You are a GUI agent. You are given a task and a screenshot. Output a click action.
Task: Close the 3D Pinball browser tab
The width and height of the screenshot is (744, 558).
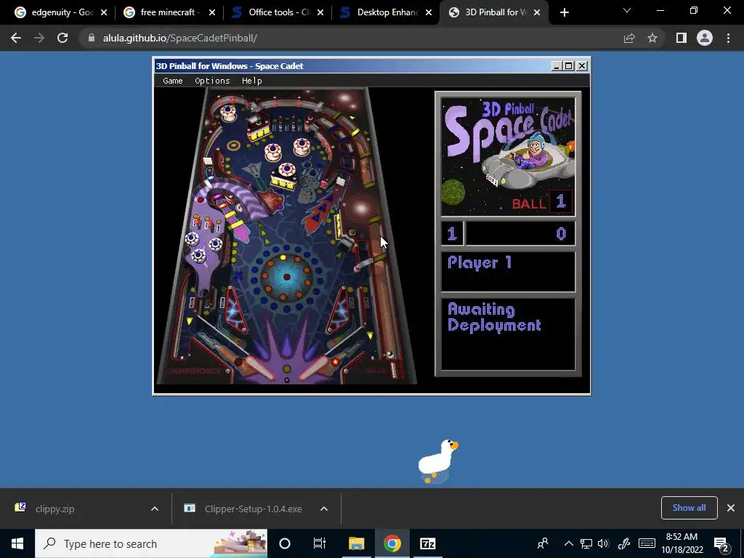click(x=537, y=13)
